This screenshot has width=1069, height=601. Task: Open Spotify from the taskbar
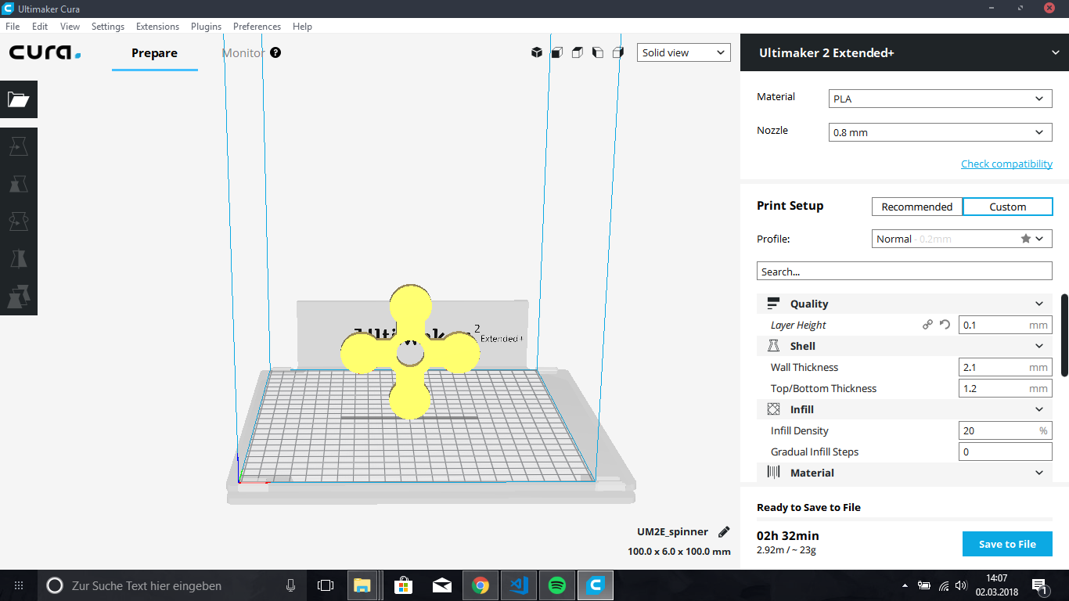click(x=557, y=585)
